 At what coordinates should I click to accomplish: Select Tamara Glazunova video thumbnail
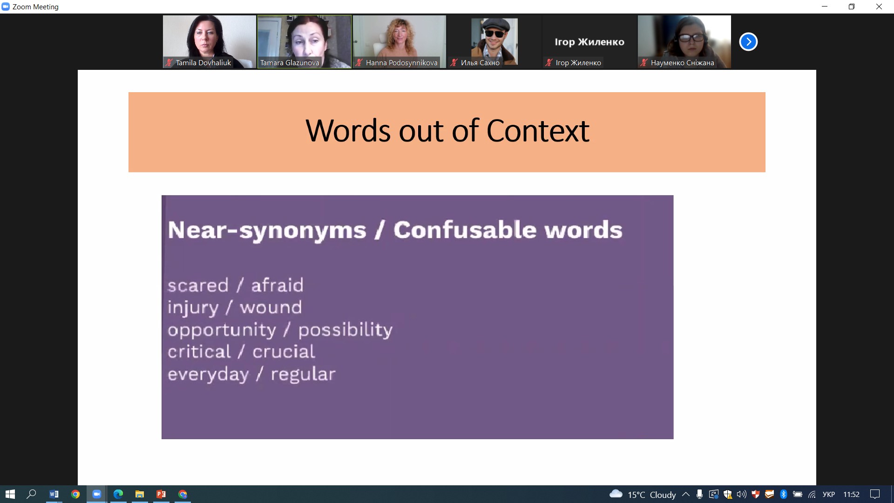click(305, 42)
